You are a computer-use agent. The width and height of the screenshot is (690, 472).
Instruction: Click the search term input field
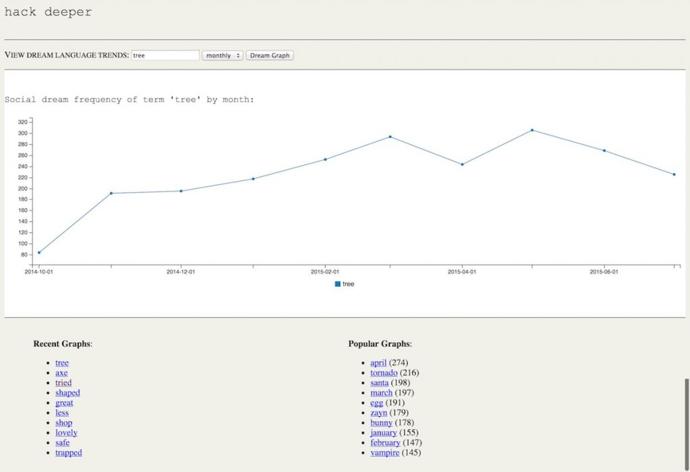(165, 55)
